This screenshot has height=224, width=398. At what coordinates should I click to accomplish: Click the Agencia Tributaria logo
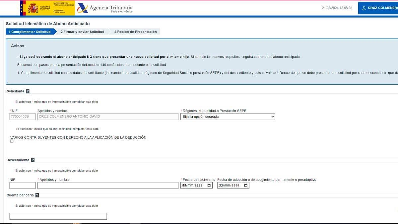(105, 8)
